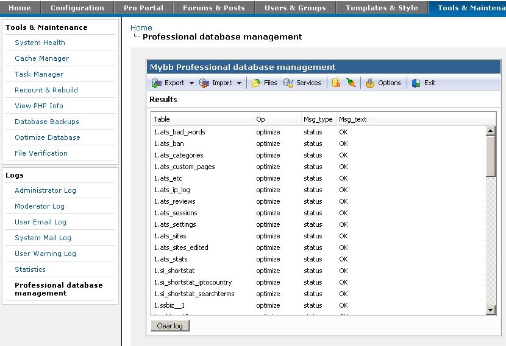Open the Users & Groups tab
The image size is (506, 346).
[x=295, y=8]
